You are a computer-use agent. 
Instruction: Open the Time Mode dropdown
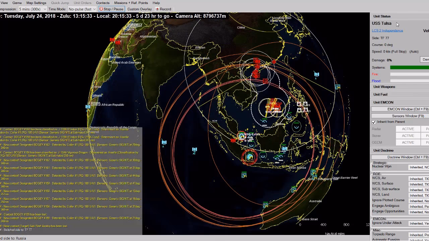tap(82, 9)
